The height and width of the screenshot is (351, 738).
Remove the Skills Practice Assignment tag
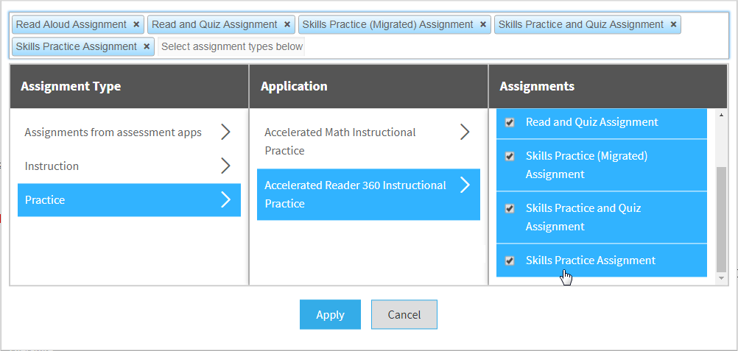(147, 46)
